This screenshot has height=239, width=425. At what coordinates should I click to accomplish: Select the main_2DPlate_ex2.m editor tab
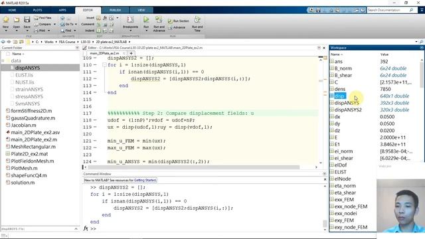click(x=104, y=53)
